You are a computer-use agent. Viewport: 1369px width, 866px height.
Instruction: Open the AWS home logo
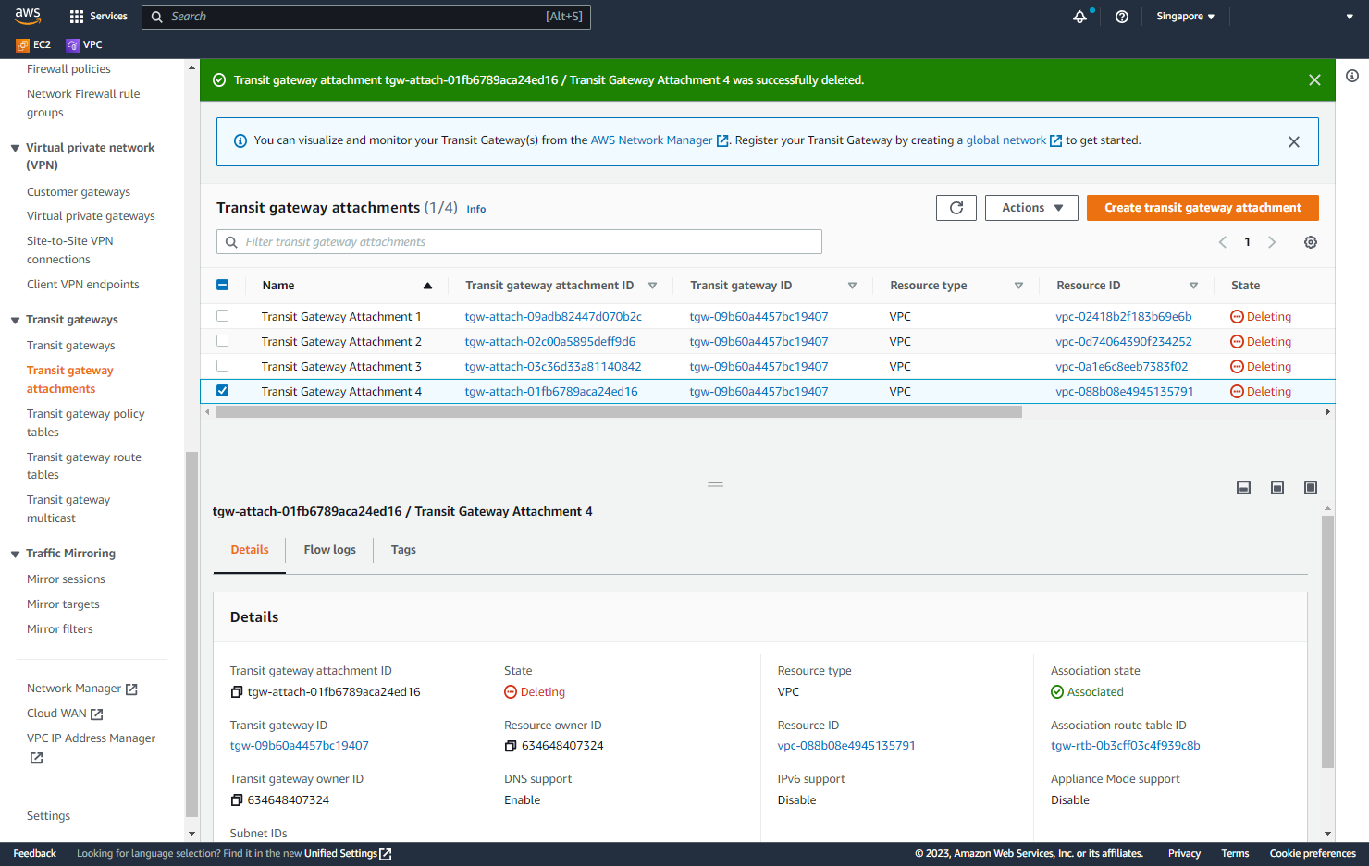point(28,16)
